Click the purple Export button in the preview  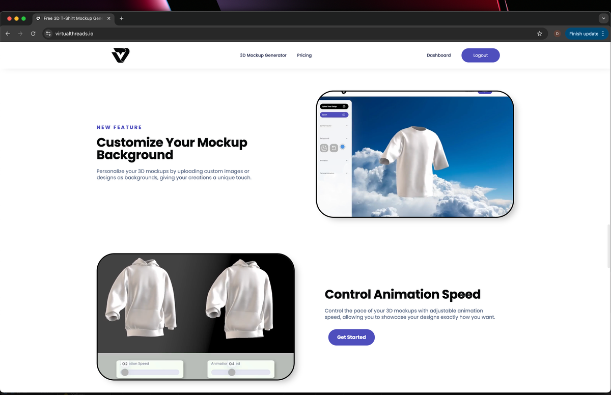[334, 115]
